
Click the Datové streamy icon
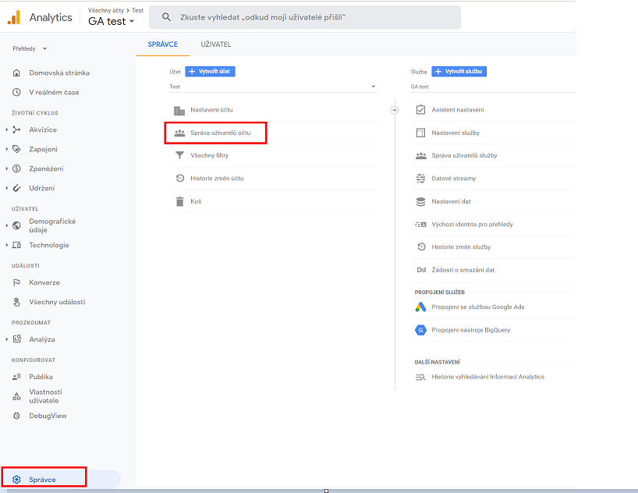coord(420,179)
